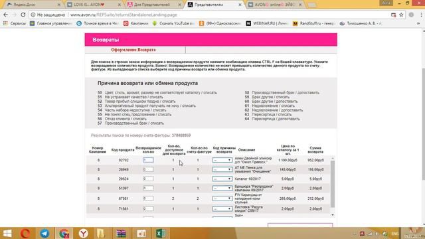Open the WEBINAR.RU bookmark

[x=267, y=24]
